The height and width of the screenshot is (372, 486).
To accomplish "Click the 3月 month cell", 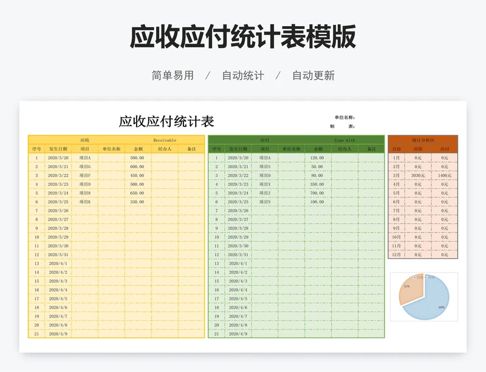I will pos(397,175).
